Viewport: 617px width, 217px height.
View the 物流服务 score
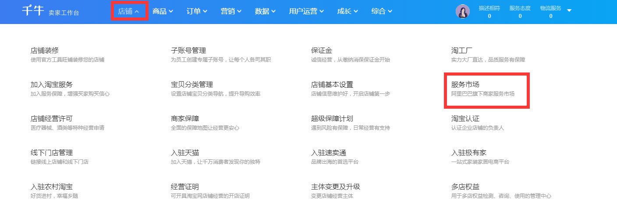550,12
